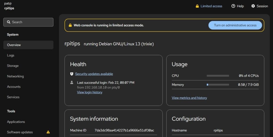The width and height of the screenshot is (273, 137).
Task: Turn on administrative access
Action: [235, 25]
